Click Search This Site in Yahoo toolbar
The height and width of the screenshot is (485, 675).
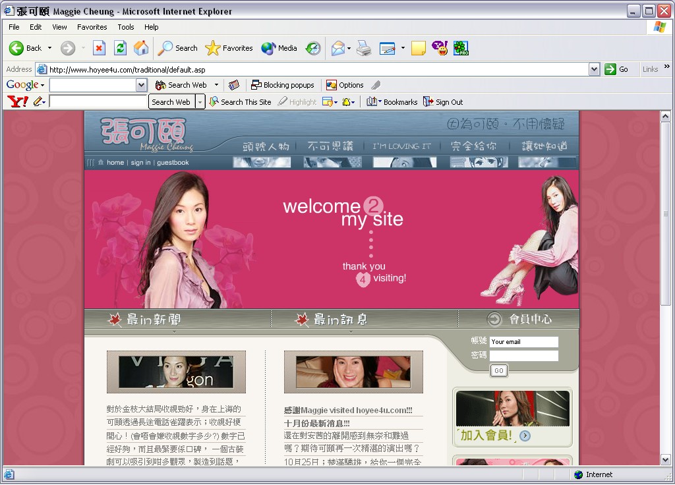(x=240, y=102)
